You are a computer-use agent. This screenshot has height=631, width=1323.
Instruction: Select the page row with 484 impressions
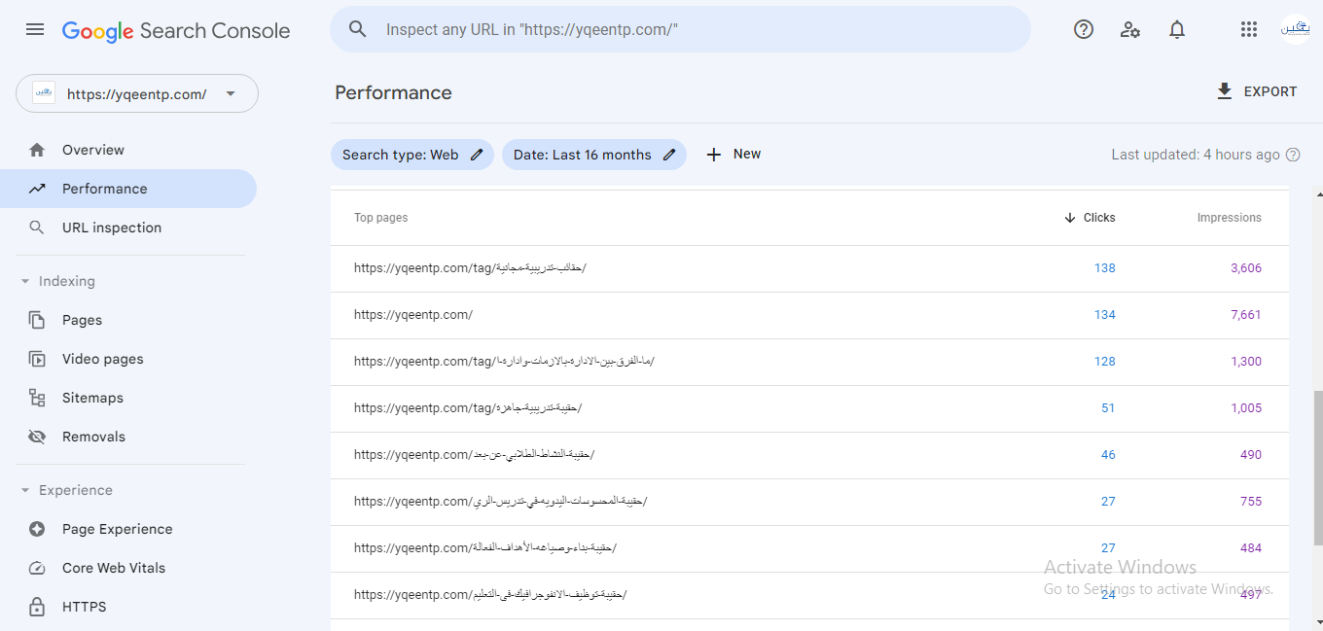coord(809,548)
